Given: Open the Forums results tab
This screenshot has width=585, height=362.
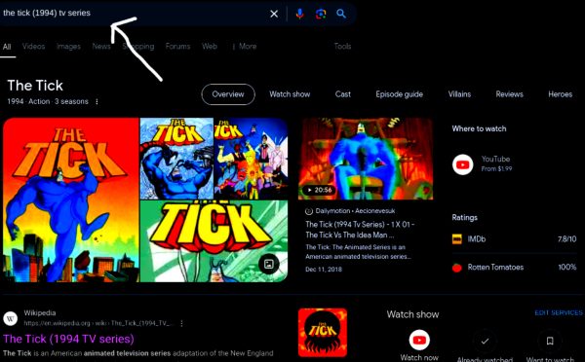Looking at the screenshot, I should (x=177, y=46).
